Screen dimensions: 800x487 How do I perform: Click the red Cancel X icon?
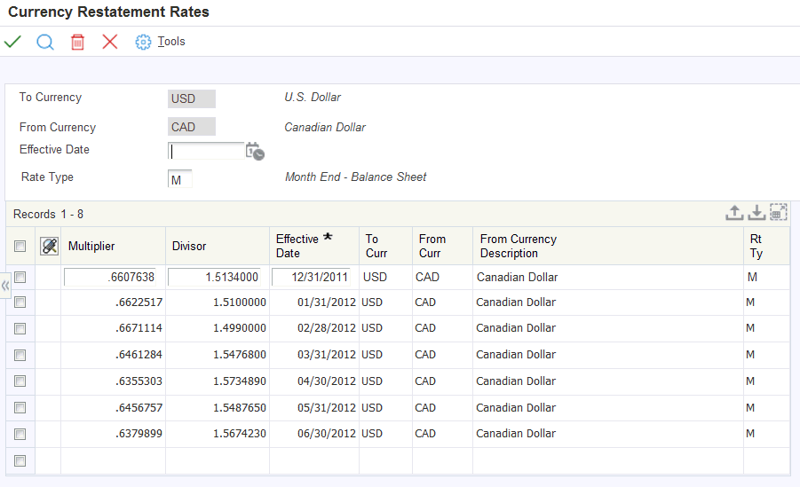(x=110, y=42)
